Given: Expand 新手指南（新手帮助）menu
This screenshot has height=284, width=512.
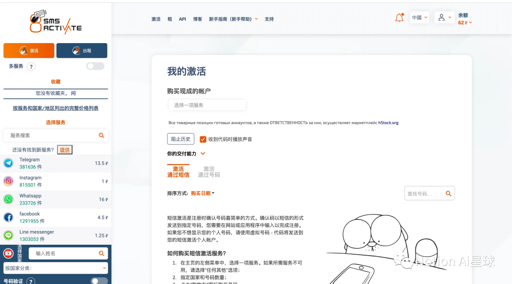Looking at the screenshot, I should (233, 19).
